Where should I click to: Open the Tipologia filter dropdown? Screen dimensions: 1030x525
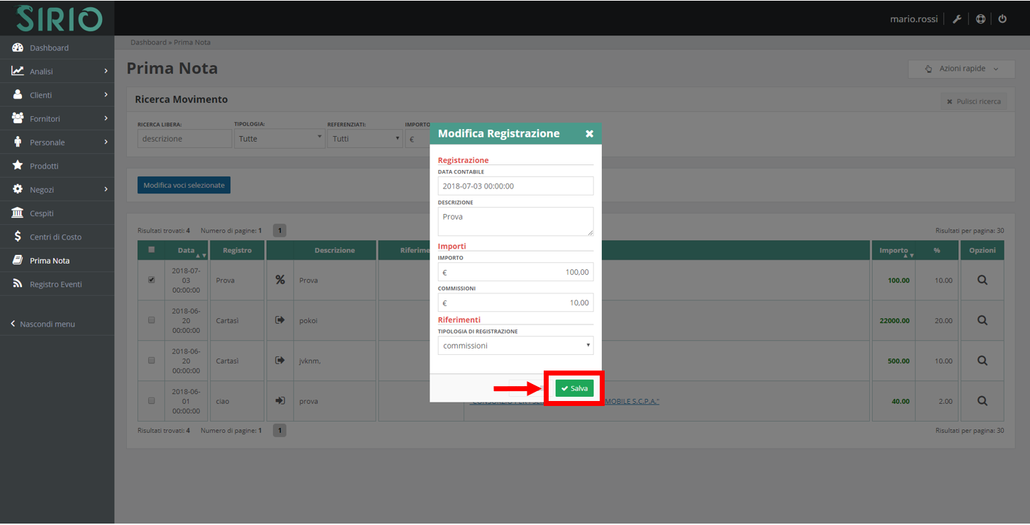(x=279, y=139)
